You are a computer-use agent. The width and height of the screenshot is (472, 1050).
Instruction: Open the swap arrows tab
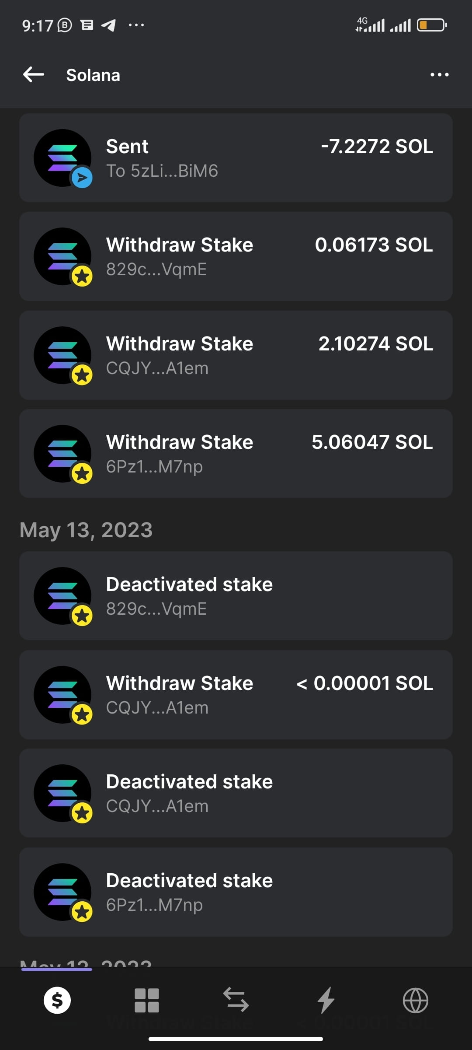236,1001
